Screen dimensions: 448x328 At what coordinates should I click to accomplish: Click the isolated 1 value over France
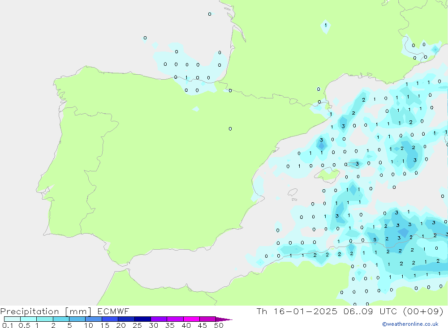[x=326, y=26]
